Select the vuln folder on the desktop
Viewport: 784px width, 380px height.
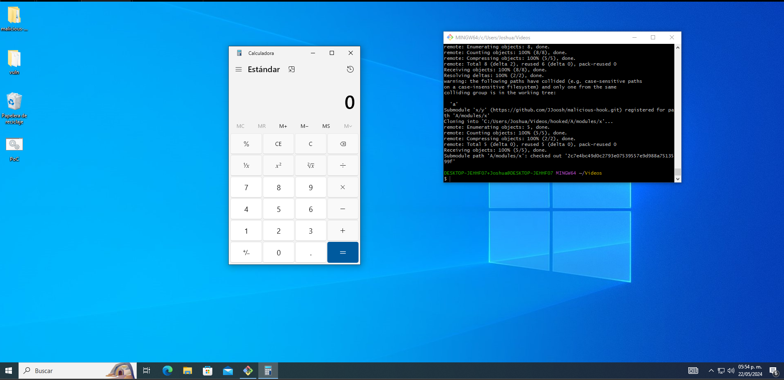[14, 62]
